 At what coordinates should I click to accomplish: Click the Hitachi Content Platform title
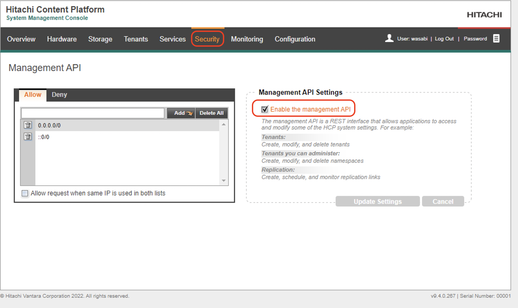[x=55, y=9]
